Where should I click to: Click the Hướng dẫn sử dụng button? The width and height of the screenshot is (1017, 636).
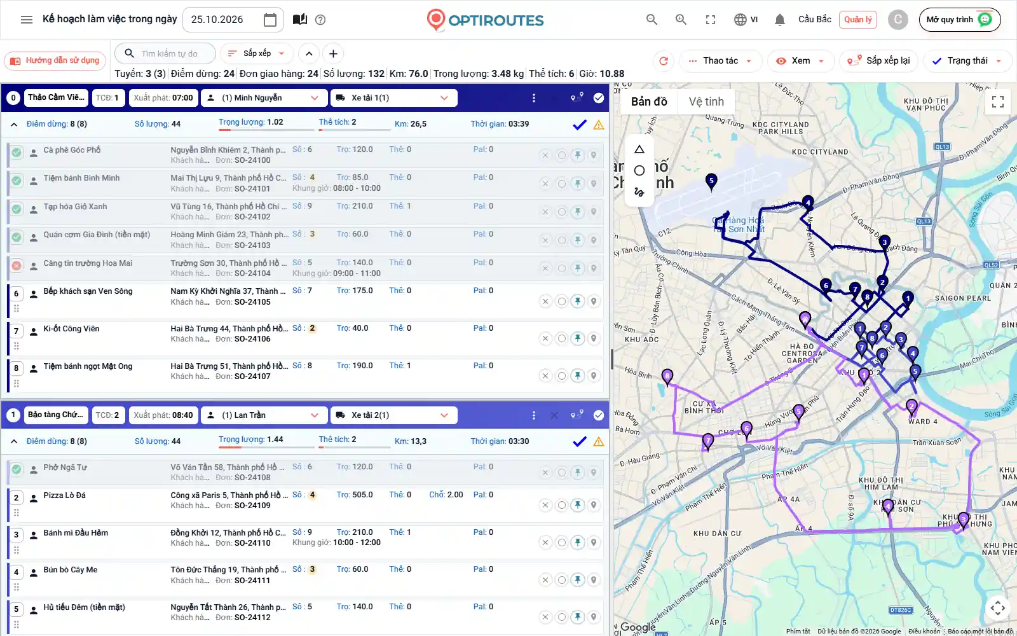coord(55,61)
